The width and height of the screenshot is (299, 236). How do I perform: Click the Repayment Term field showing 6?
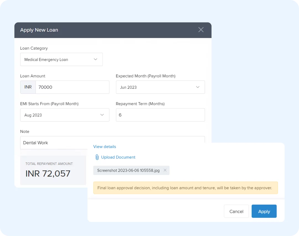[160, 115]
